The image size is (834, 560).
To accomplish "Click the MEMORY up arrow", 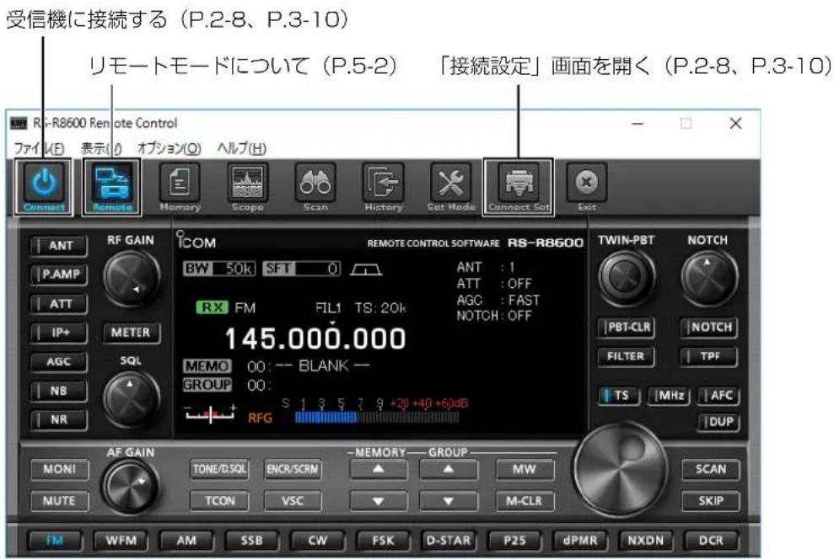I will (x=378, y=470).
